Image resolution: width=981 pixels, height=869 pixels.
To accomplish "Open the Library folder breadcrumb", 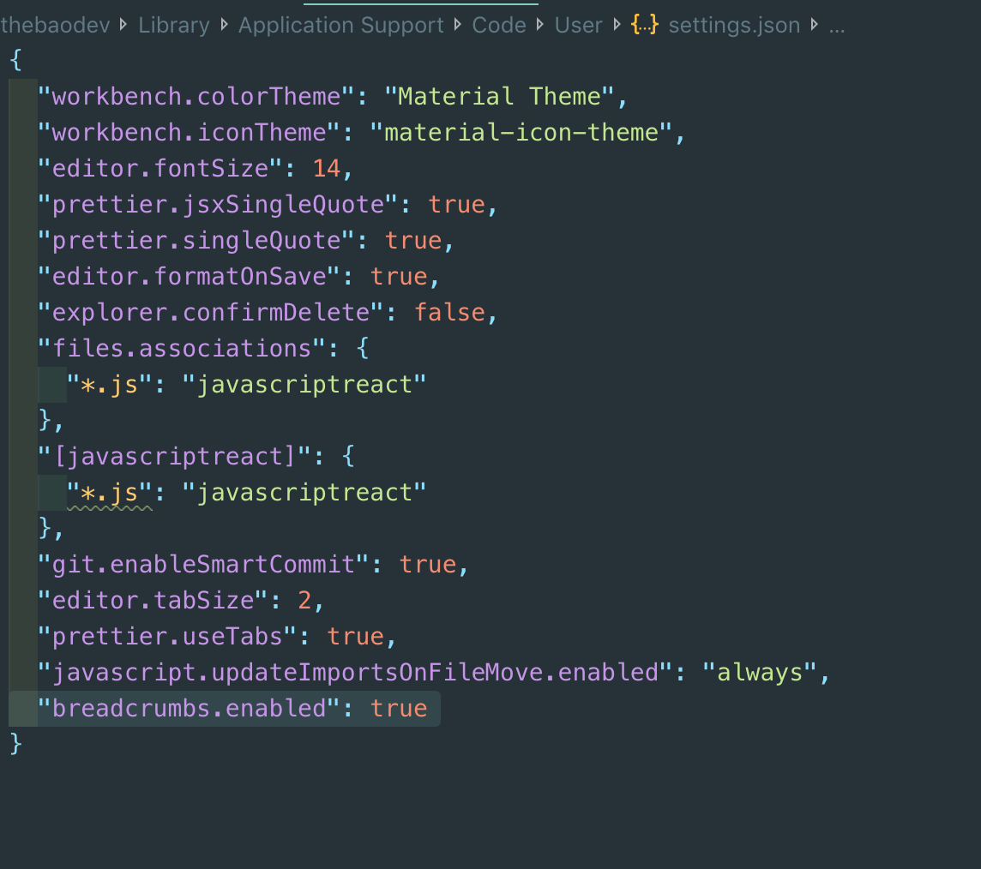I will click(173, 25).
